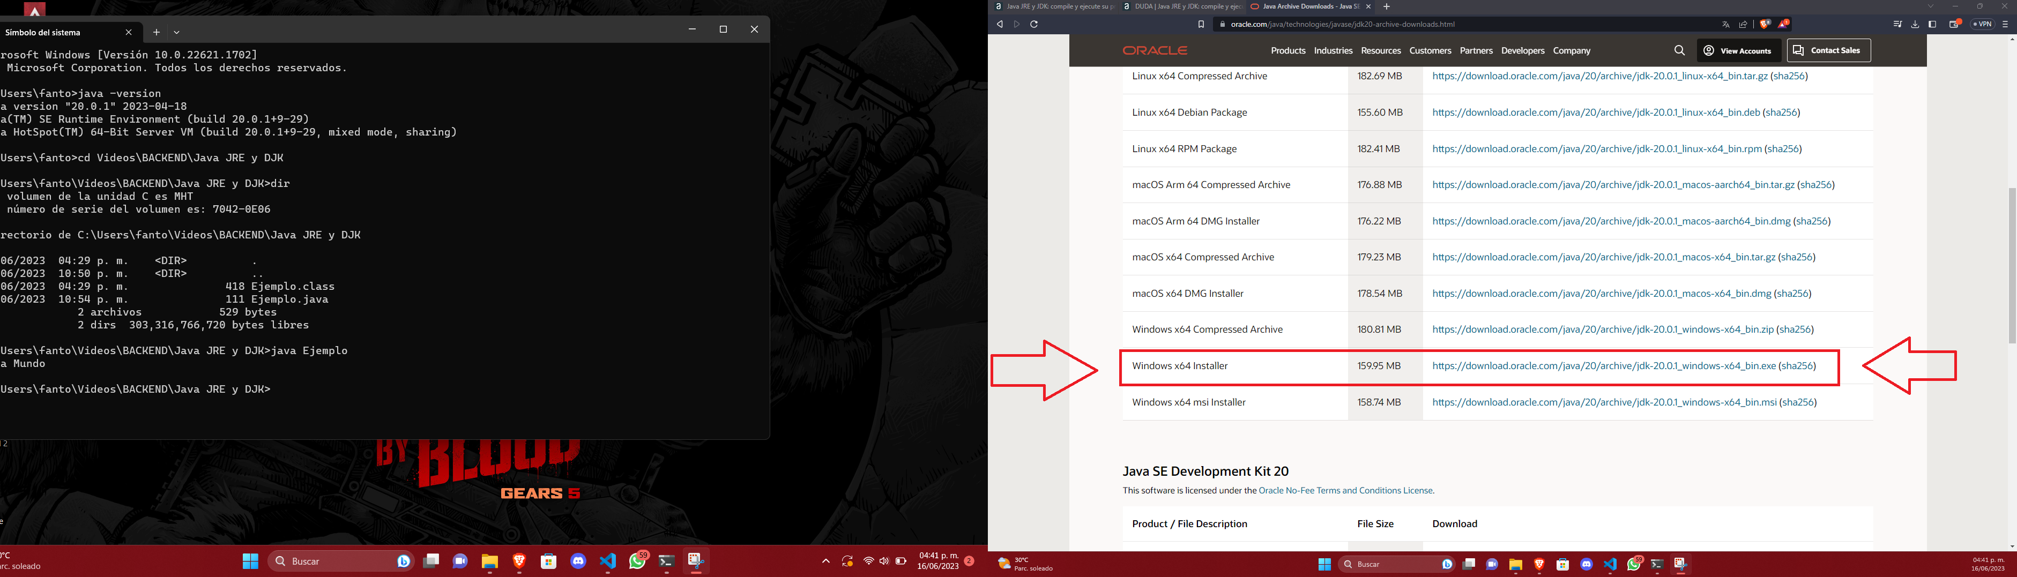
Task: Open Teams Chat in the taskbar below the terminal
Action: tap(460, 561)
